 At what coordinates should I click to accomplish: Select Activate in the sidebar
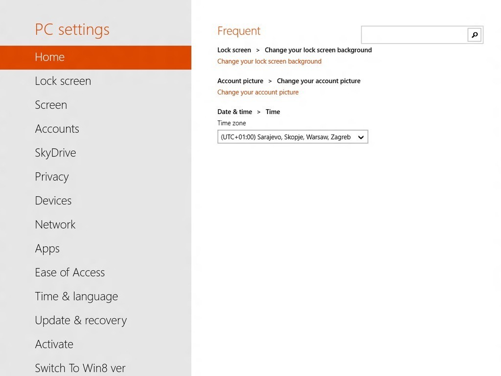tap(54, 345)
